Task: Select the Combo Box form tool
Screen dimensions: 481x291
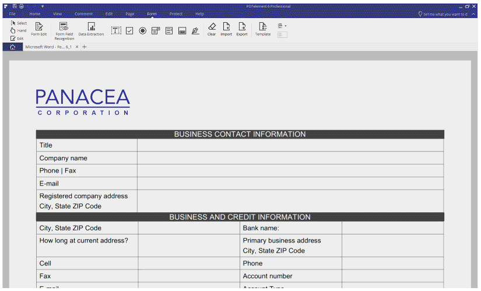Action: pos(156,30)
